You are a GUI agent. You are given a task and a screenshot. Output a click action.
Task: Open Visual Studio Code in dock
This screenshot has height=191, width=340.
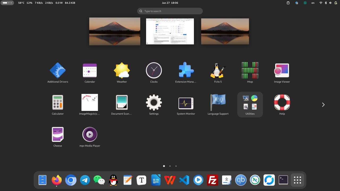pos(184,180)
